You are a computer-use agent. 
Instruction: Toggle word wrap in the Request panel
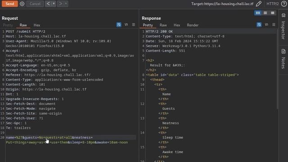(119, 25)
